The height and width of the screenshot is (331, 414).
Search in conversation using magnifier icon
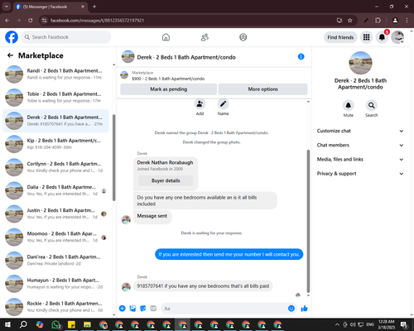[x=372, y=105]
